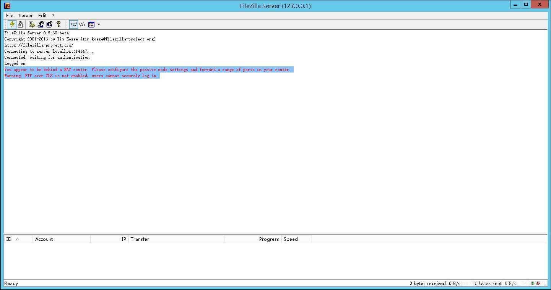Close the FileZilla Server window
The width and height of the screenshot is (551, 290).
(x=540, y=4)
